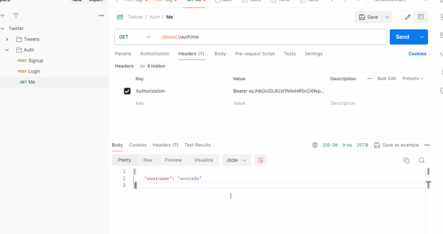Click the Save button
Image resolution: width=443 pixels, height=234 pixels.
(369, 18)
